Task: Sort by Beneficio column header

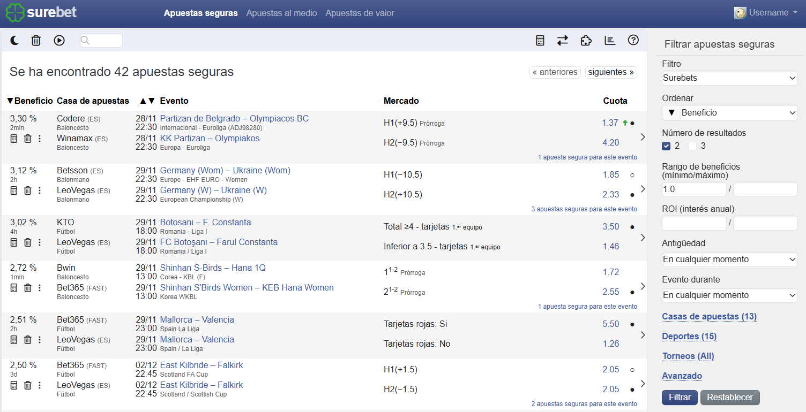Action: 30,101
